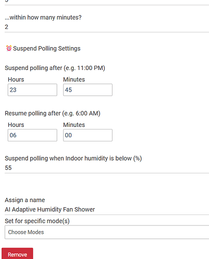
Task: Open the Choose Modes dropdown
Action: [x=107, y=232]
